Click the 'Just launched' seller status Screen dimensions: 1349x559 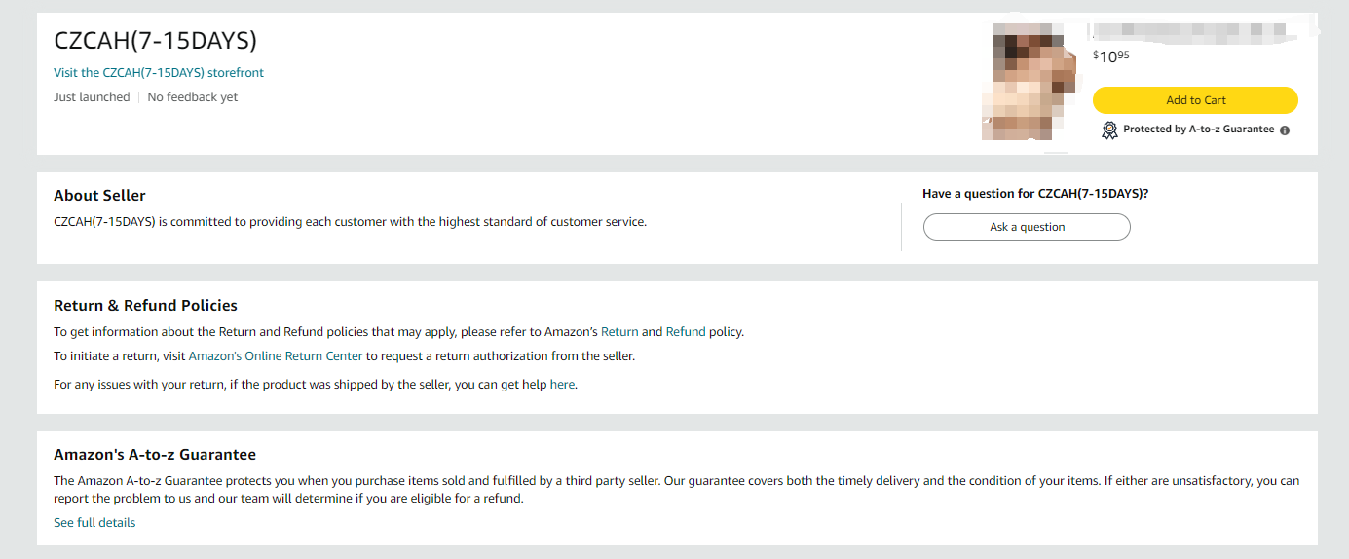(92, 97)
